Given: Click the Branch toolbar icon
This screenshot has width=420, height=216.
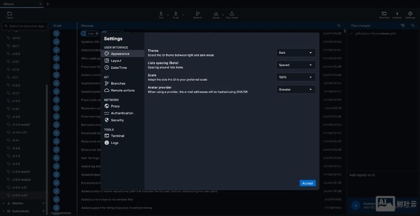Looking at the screenshot, I should [x=198, y=15].
